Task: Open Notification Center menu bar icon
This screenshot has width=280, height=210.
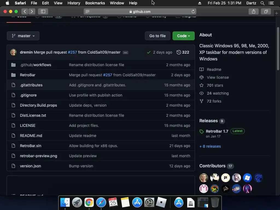Action: (271, 3)
